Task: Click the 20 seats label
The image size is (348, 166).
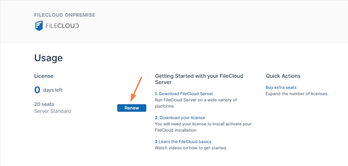Action: coord(44,104)
